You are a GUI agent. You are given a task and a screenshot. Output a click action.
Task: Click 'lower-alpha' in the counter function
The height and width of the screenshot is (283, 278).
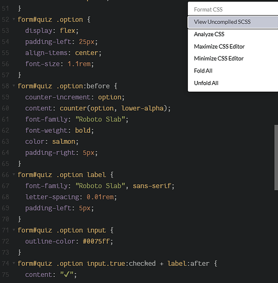pyautogui.click(x=142, y=108)
